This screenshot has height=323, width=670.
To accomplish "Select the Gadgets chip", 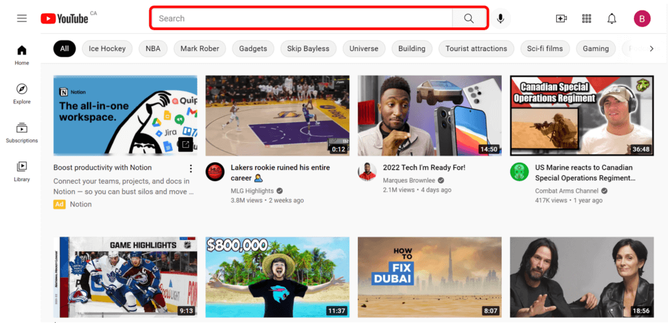I will (253, 48).
